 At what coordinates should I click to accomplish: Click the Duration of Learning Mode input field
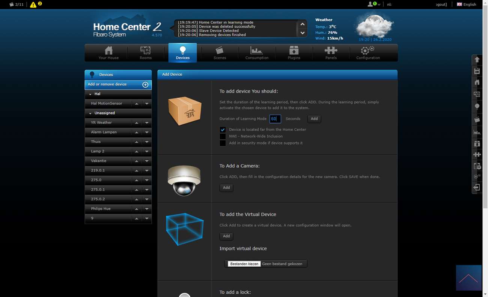[x=275, y=119]
